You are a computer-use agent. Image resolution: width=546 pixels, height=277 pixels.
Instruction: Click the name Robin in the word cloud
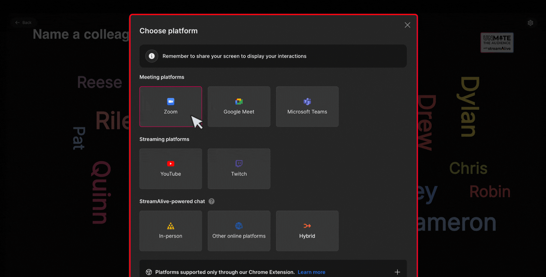click(490, 191)
